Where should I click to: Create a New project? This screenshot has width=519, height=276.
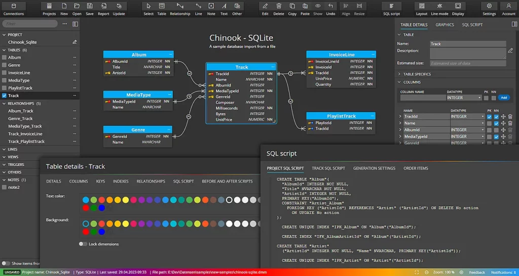click(64, 9)
